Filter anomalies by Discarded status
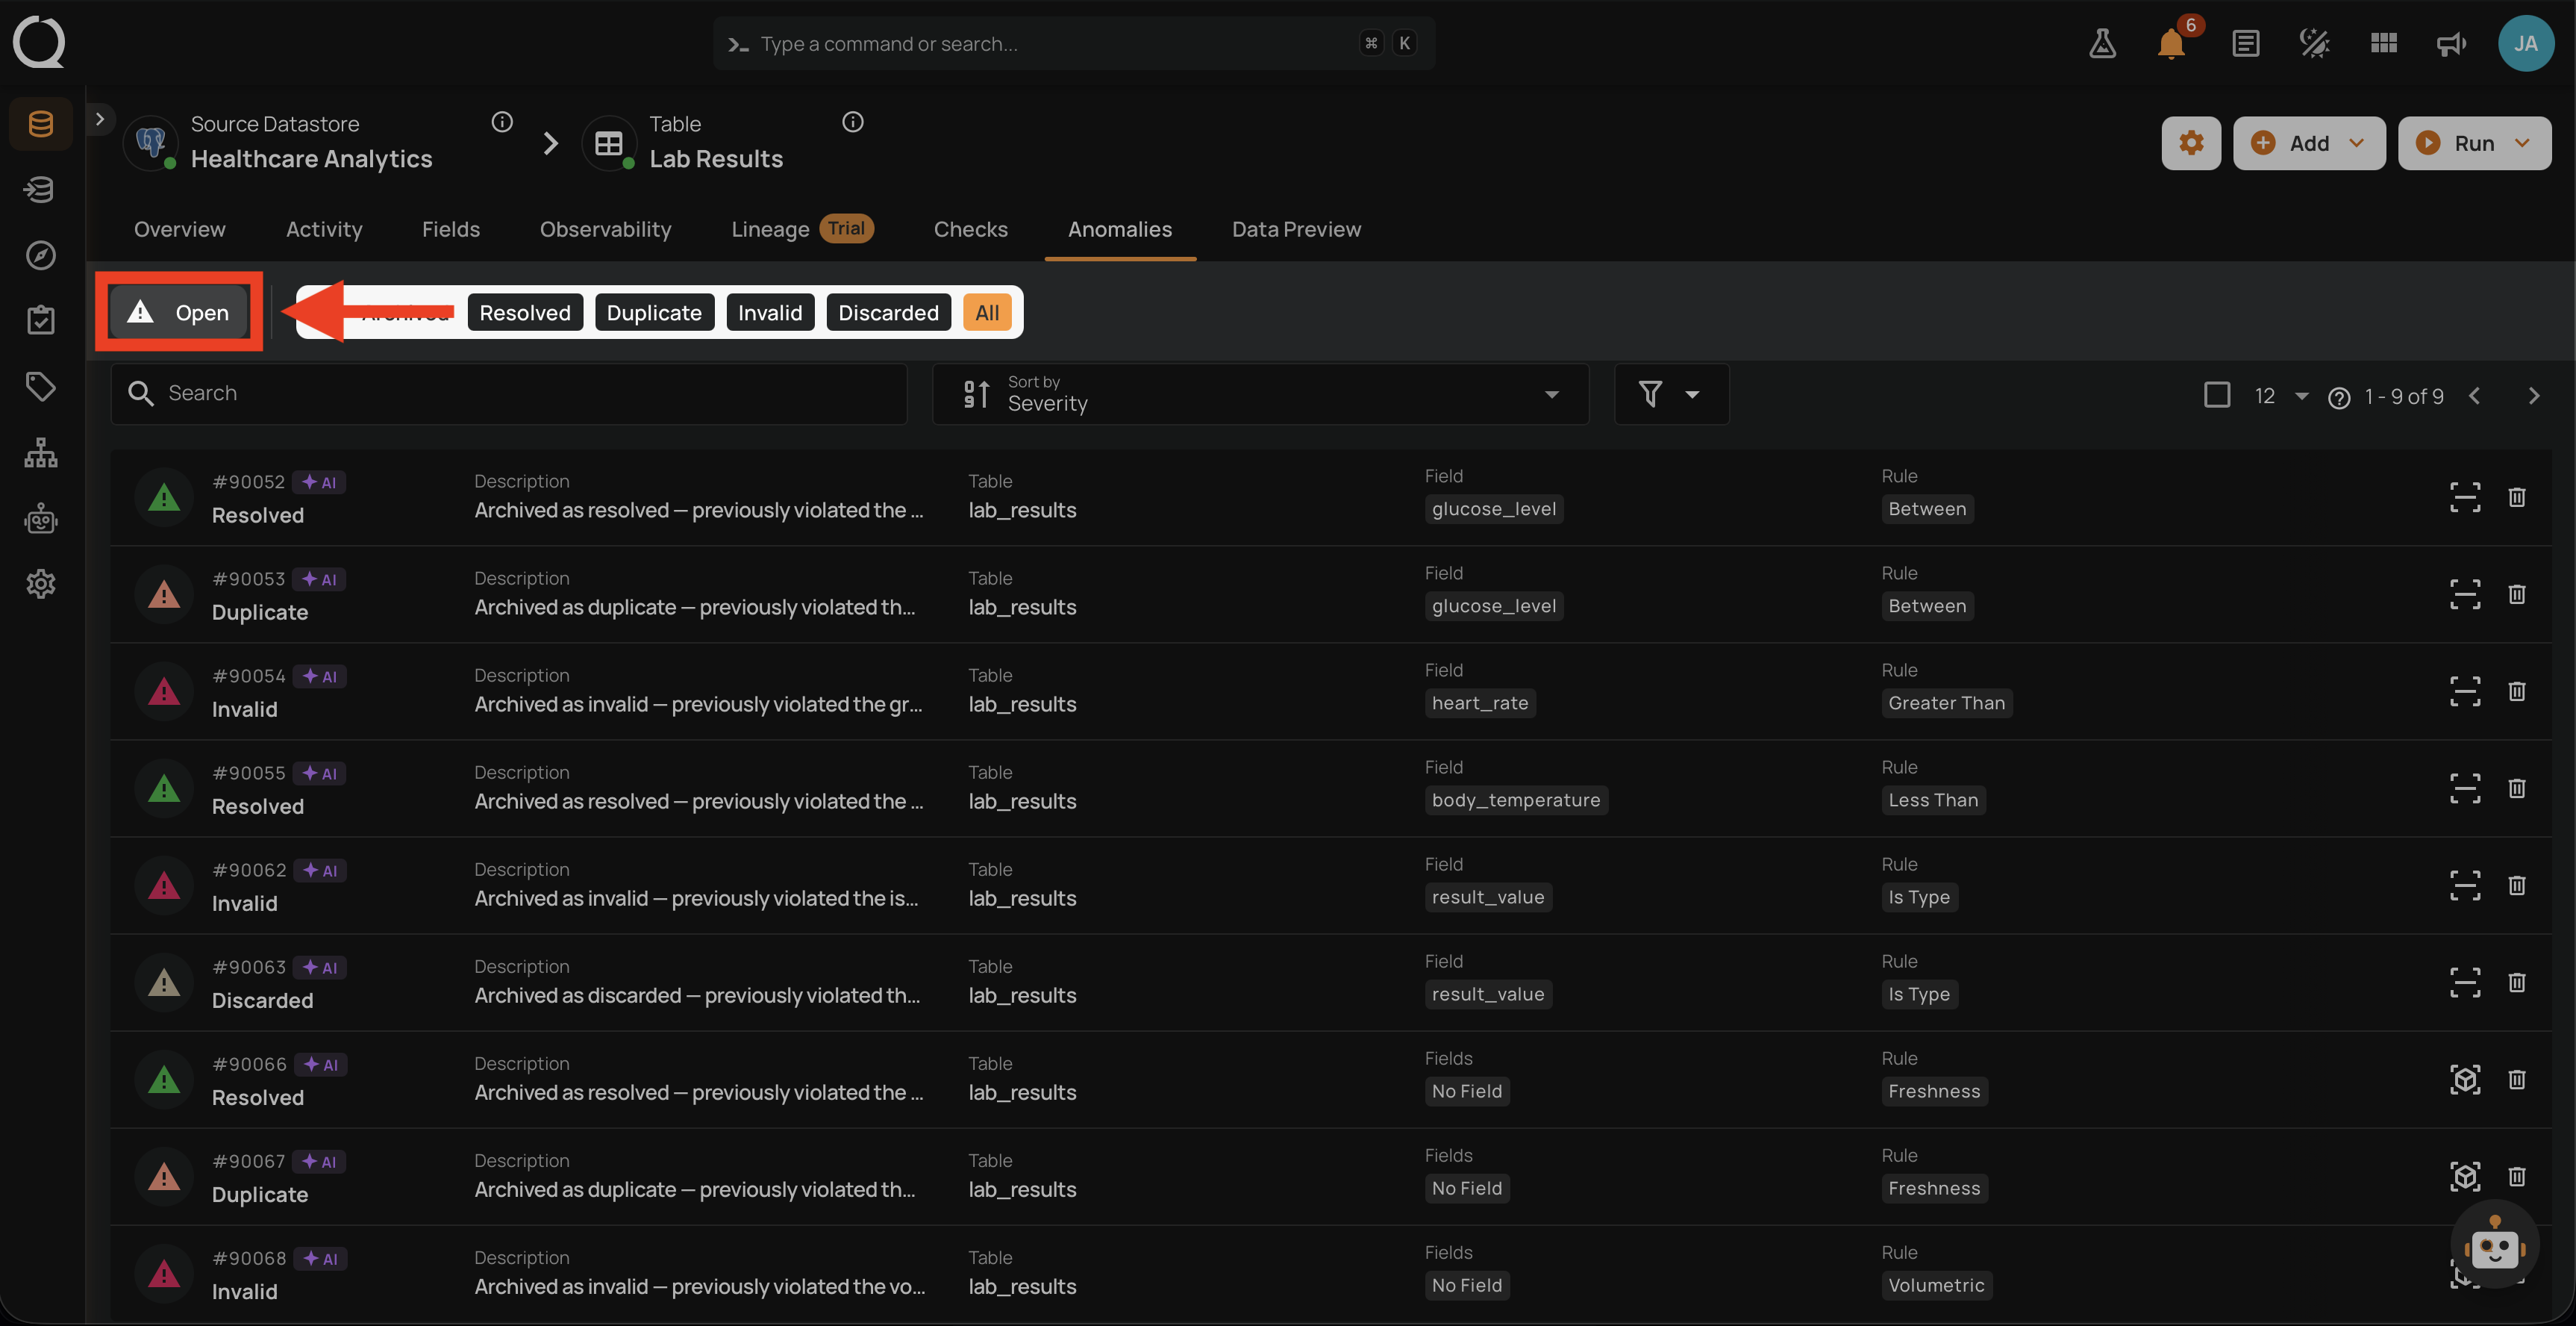This screenshot has height=1326, width=2576. pos(888,314)
